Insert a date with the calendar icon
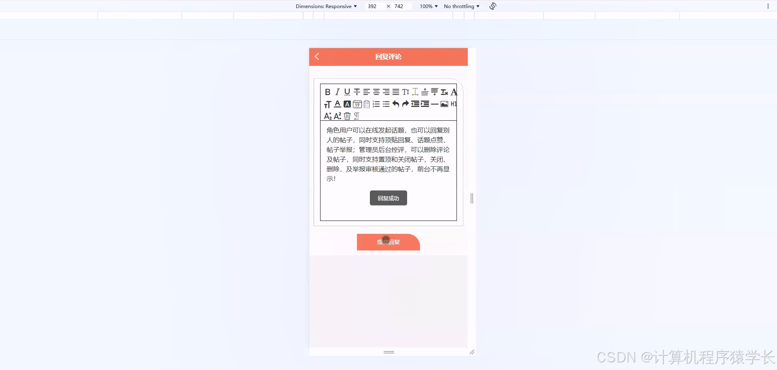 coord(357,104)
